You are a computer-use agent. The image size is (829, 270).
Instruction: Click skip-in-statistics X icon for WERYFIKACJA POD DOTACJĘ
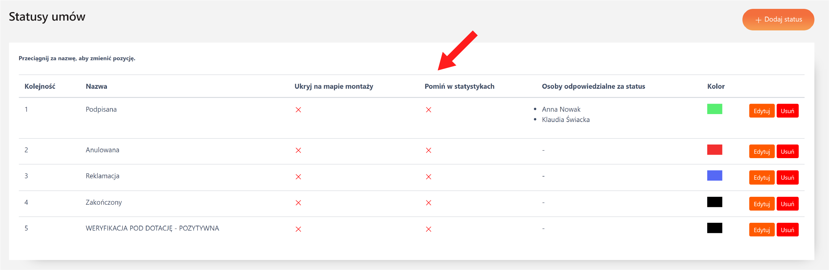click(428, 229)
